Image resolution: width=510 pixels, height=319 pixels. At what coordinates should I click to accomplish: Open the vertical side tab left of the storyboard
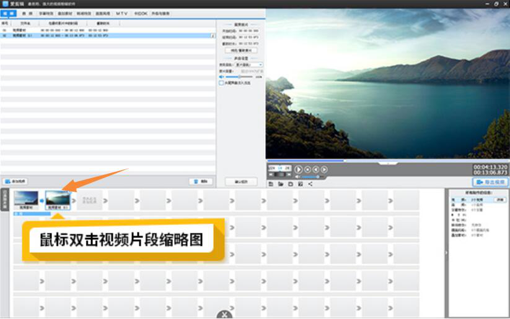5,200
